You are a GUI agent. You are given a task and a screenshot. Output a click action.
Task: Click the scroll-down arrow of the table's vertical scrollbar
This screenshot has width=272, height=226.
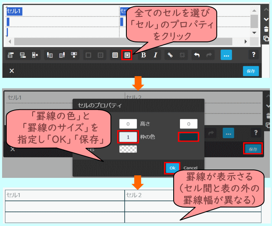(254, 33)
